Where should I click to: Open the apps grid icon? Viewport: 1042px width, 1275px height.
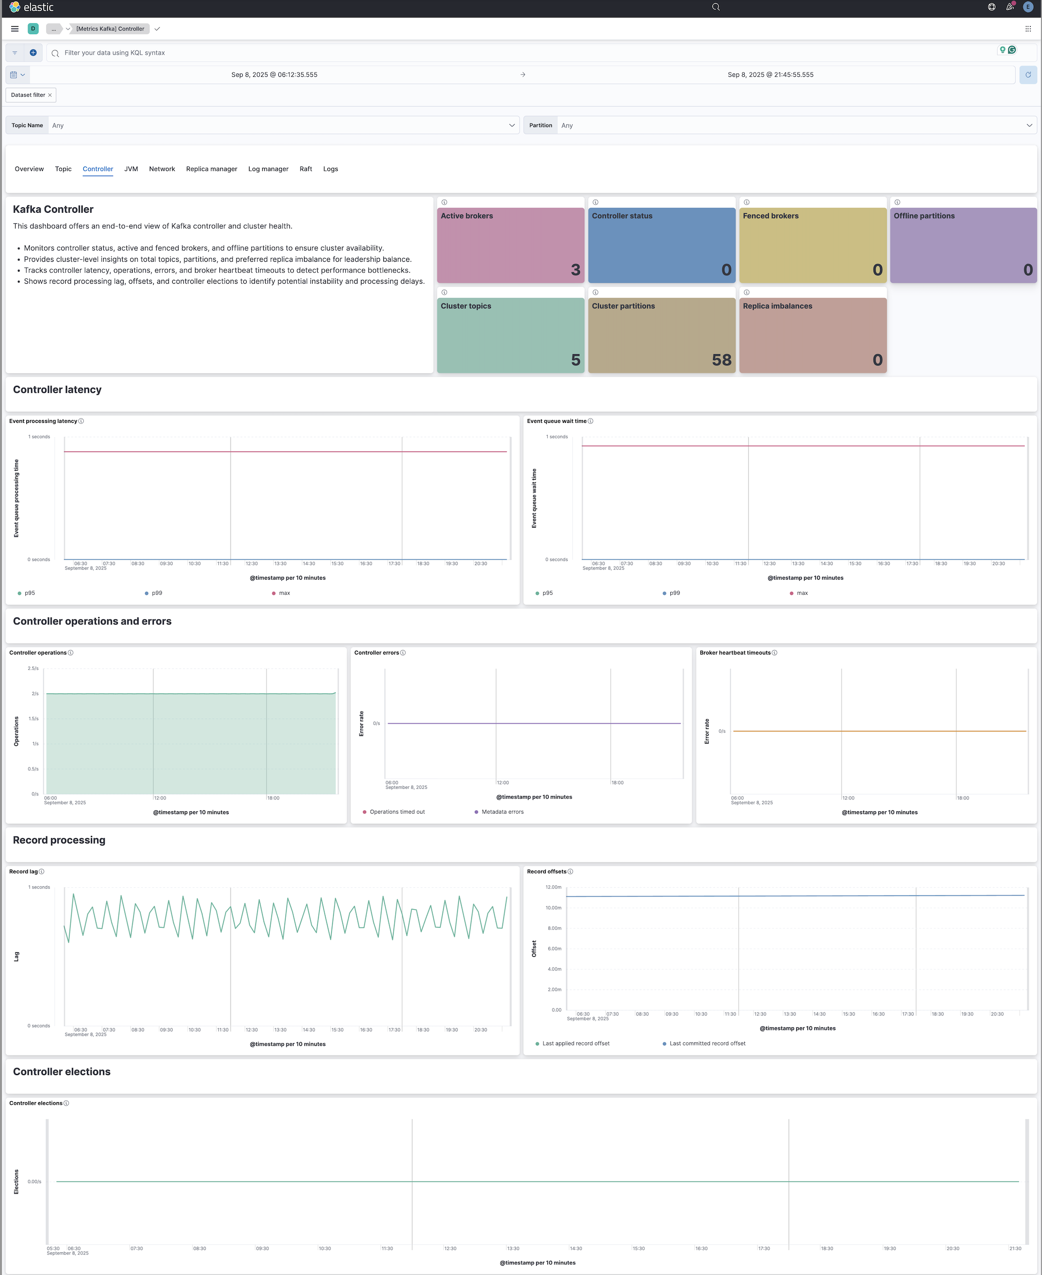point(1027,29)
